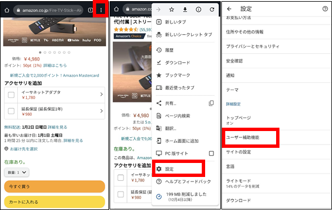
Task: Click お届け先を選択 link
Action: 23,149
